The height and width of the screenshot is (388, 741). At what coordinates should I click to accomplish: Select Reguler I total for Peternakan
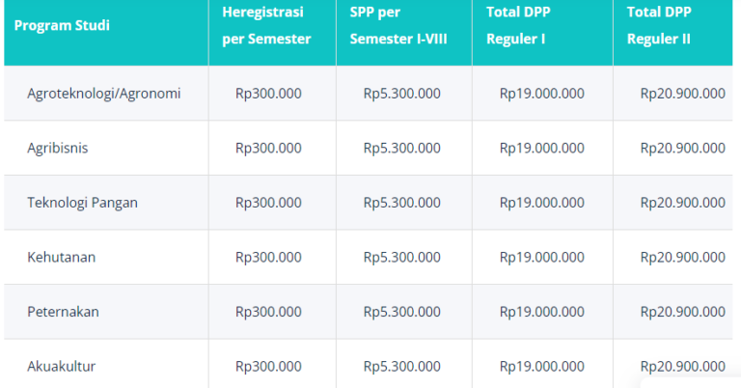(541, 312)
